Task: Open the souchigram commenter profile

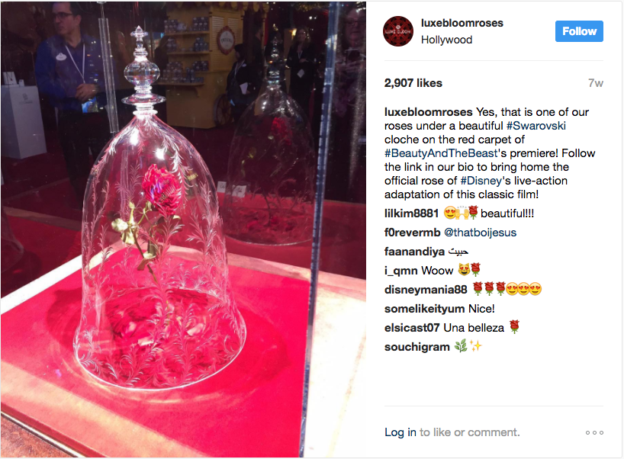Action: (417, 347)
